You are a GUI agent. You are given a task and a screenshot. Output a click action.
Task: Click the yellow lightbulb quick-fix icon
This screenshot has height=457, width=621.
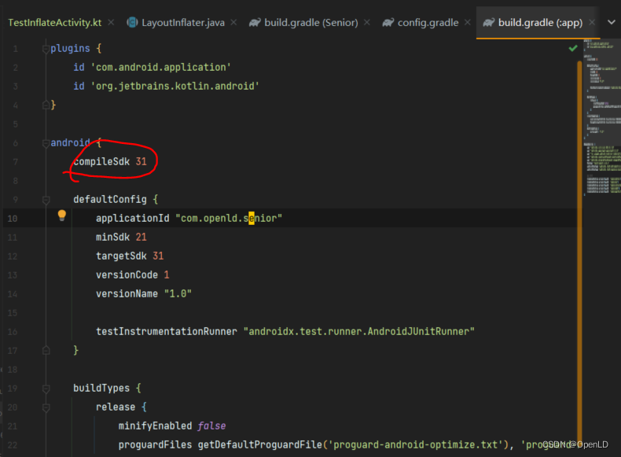tap(62, 216)
